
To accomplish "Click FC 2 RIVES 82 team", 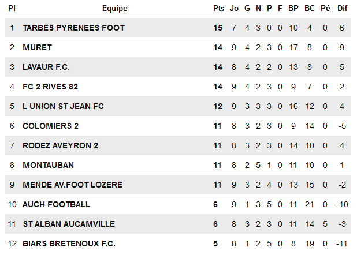I will click(x=50, y=87).
